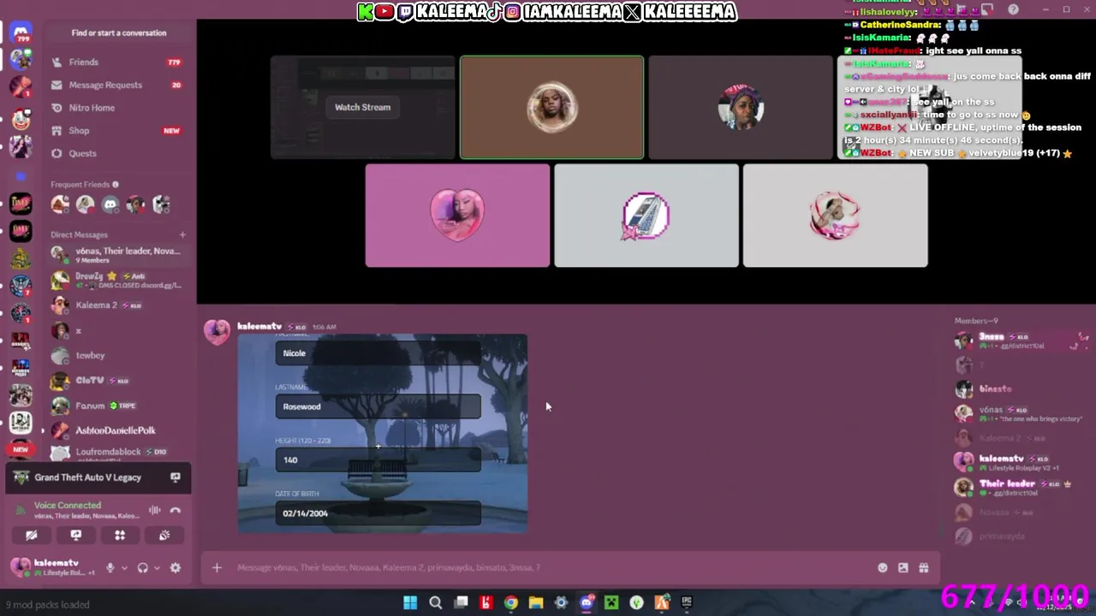Click the message input box
1096x616 pixels.
click(x=548, y=567)
